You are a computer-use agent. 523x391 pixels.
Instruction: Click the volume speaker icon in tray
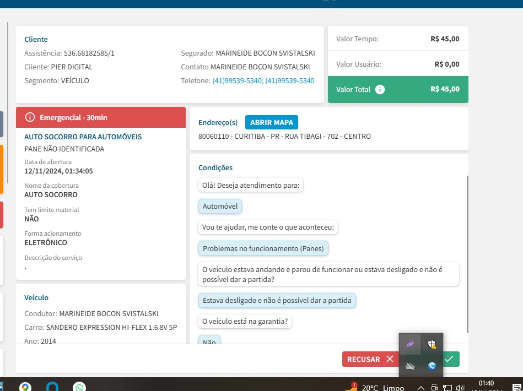pyautogui.click(x=460, y=388)
